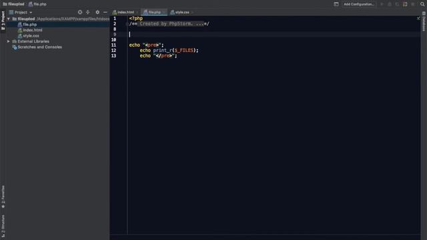Click the file.php icon in project tree
The image size is (427, 240).
click(20, 25)
